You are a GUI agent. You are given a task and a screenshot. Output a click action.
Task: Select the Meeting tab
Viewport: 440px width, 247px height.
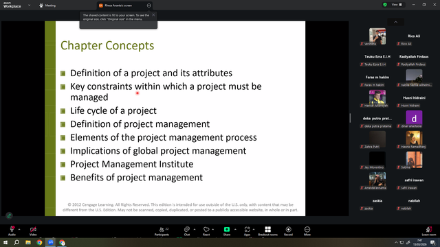[47, 5]
